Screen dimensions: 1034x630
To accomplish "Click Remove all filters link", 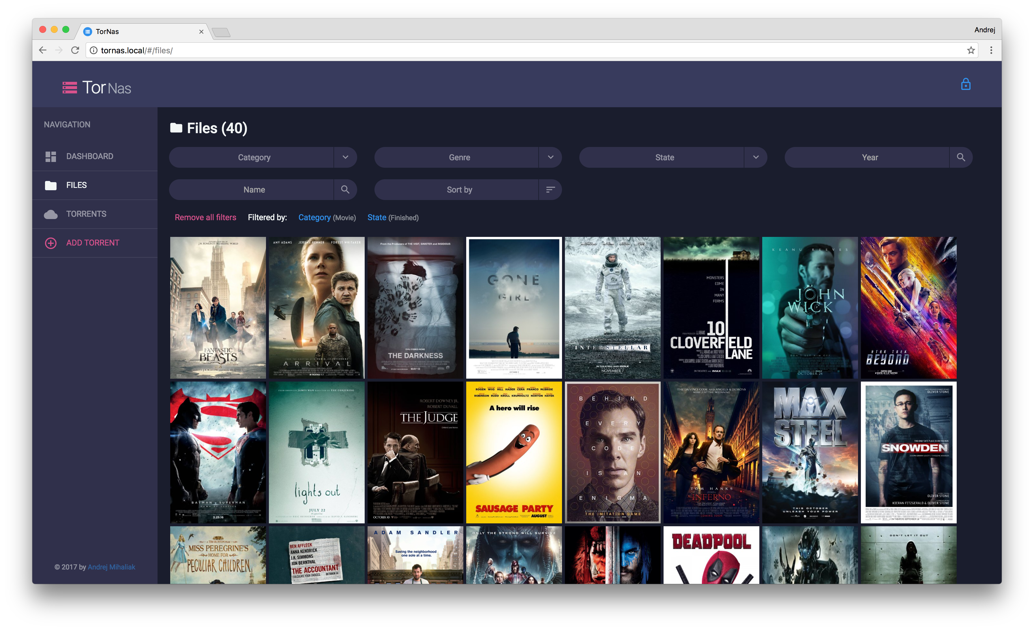I will (205, 218).
